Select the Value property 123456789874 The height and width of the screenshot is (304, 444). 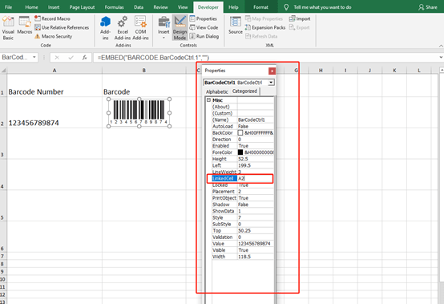click(256, 244)
